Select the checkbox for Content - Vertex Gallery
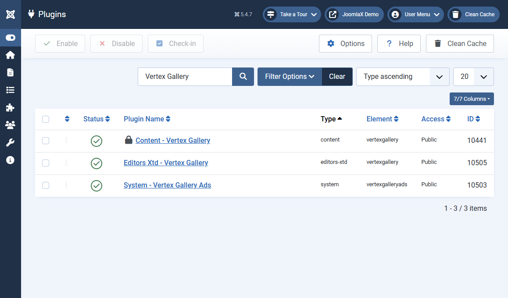 click(x=46, y=141)
